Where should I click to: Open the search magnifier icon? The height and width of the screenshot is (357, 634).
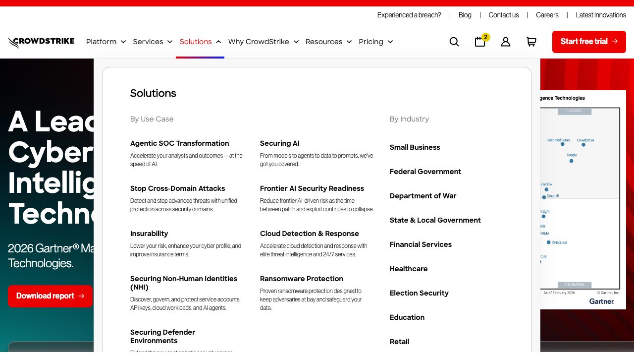pyautogui.click(x=454, y=42)
